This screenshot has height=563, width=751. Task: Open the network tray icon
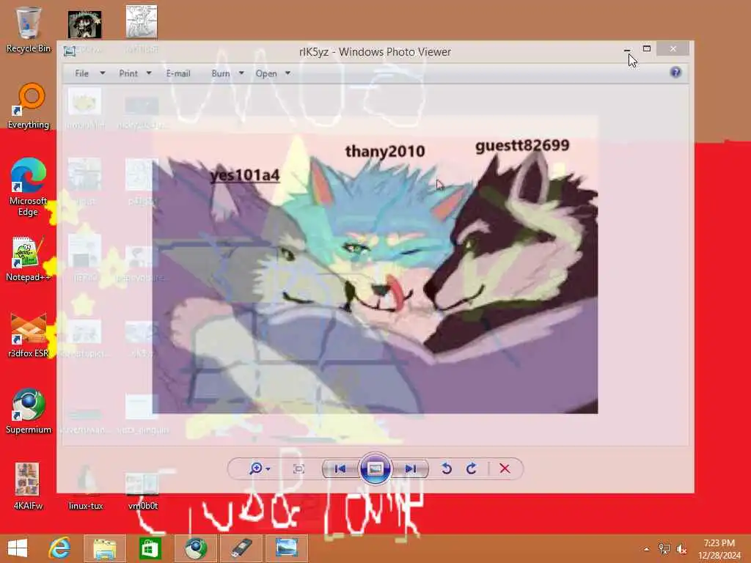pos(664,549)
